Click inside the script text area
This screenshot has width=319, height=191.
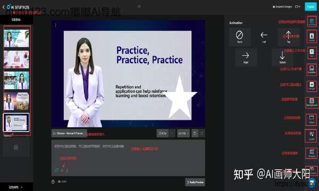(x=128, y=158)
